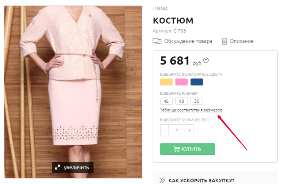This screenshot has width=281, height=184.
Task: Click the cart icon in buy button
Action: [177, 149]
